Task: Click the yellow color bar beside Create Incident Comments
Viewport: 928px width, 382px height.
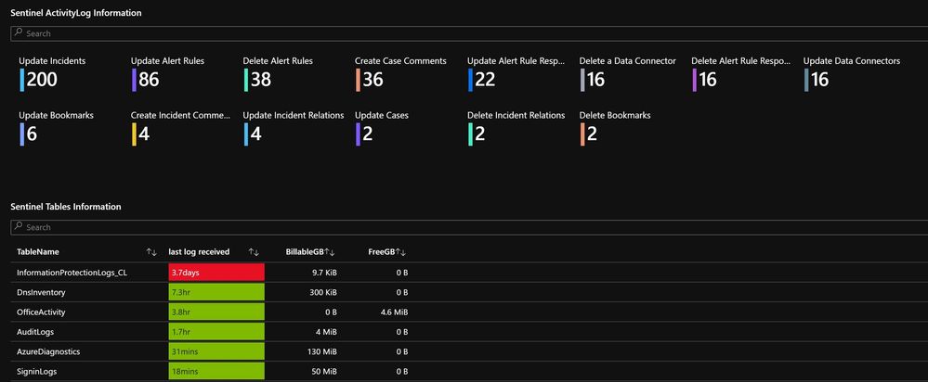Action: [x=135, y=134]
